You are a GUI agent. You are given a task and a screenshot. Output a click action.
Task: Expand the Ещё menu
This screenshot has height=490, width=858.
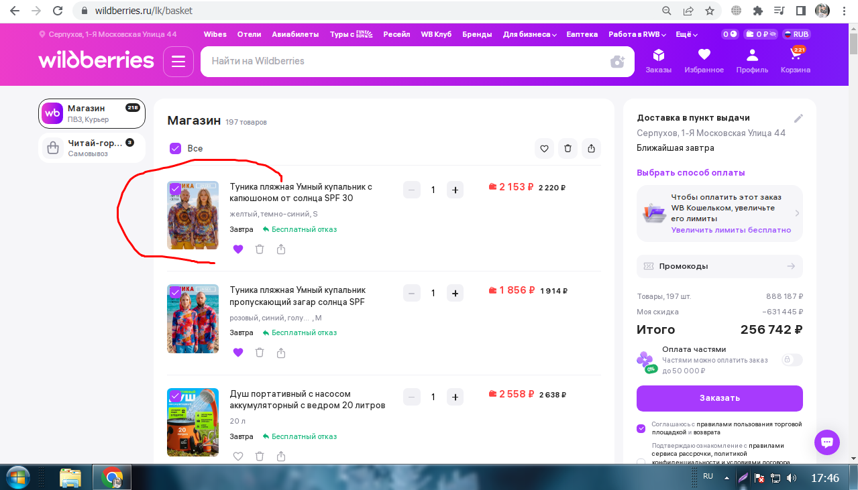[x=686, y=34]
